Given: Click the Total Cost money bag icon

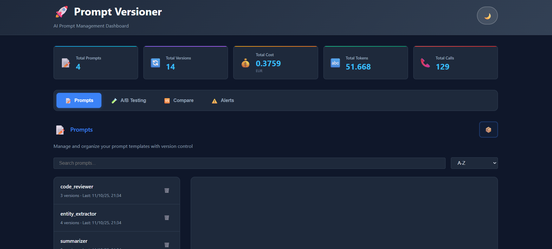Looking at the screenshot, I should click(x=245, y=63).
